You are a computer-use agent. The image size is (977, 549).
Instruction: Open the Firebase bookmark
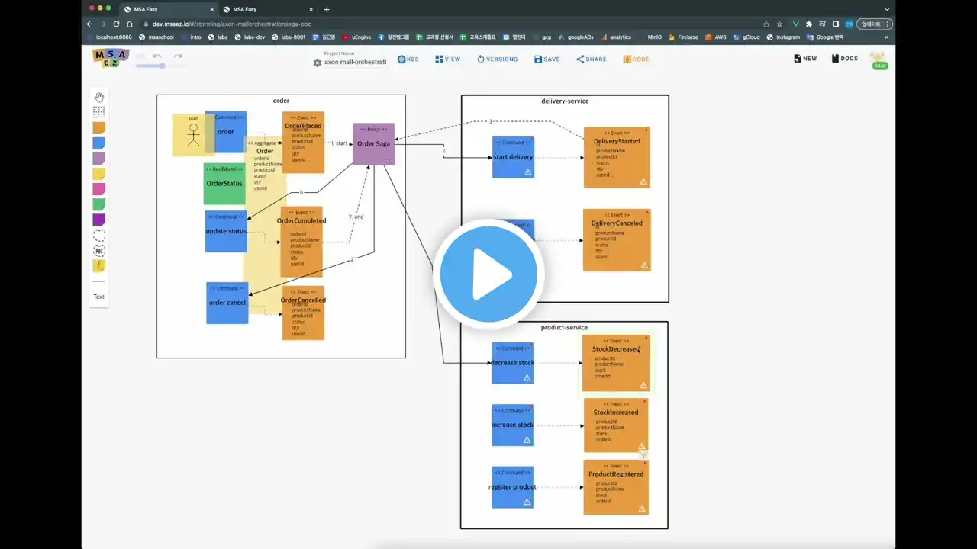tap(682, 37)
